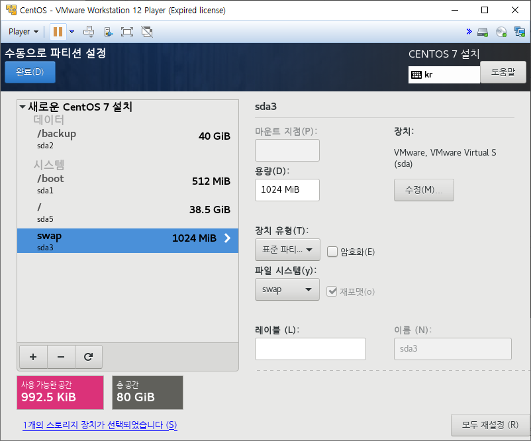The width and height of the screenshot is (531, 441).
Task: Minimize the VMware Player window
Action: (455, 10)
